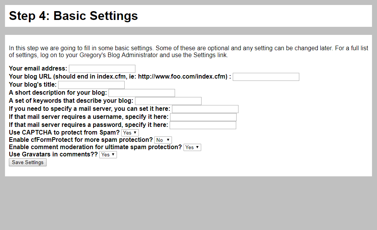Expand the cfFormProtect dropdown
Image resolution: width=377 pixels, height=230 pixels.
(163, 140)
